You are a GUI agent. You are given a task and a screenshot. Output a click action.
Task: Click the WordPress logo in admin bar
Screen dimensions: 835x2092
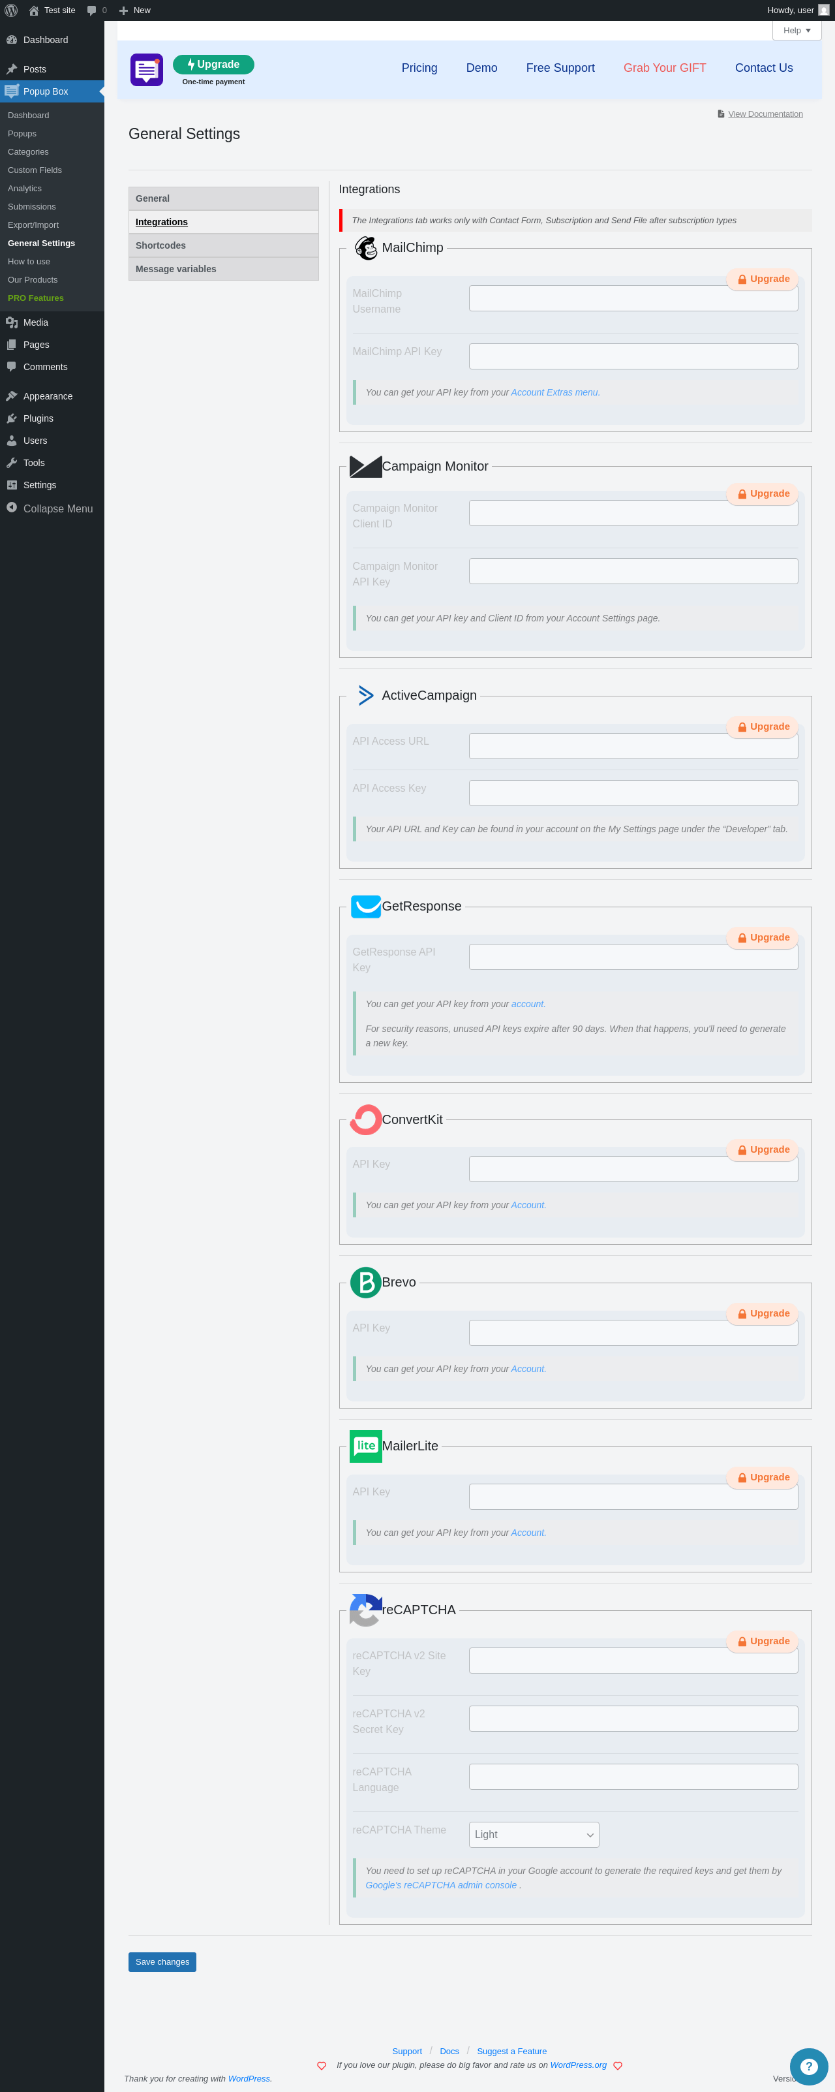point(11,10)
